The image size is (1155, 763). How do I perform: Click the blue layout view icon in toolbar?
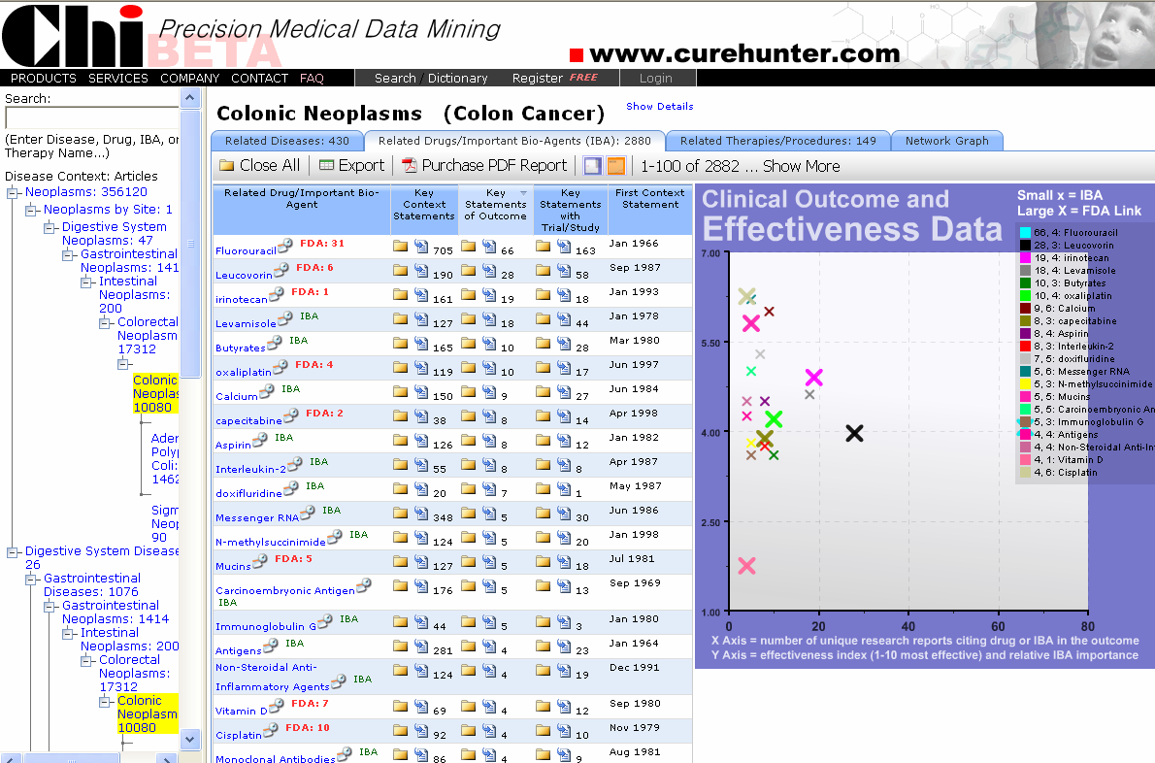(x=592, y=166)
